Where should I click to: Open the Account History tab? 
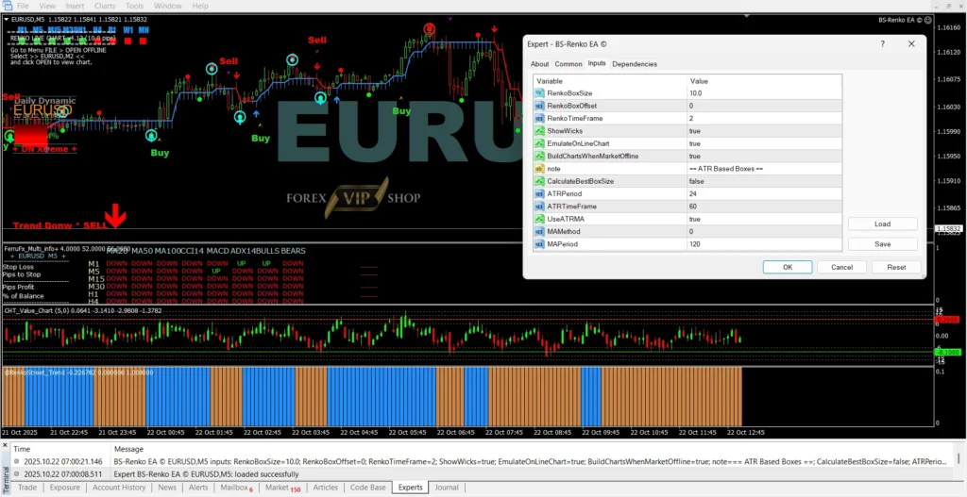tap(119, 488)
